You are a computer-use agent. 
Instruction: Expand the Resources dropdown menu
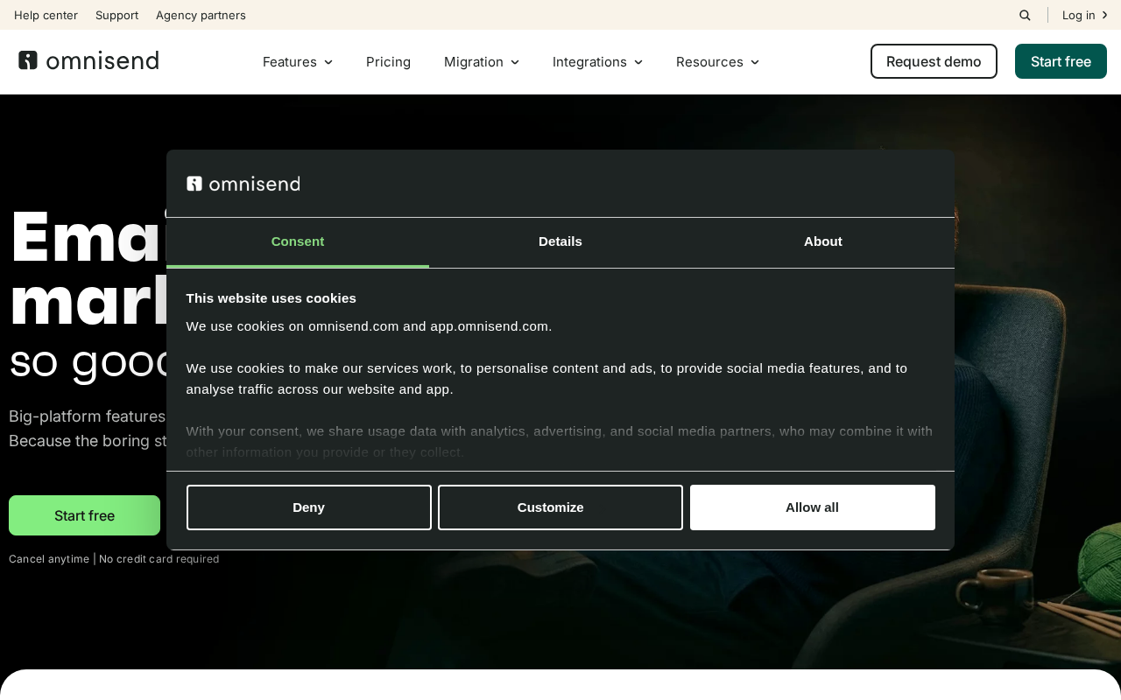coord(718,62)
